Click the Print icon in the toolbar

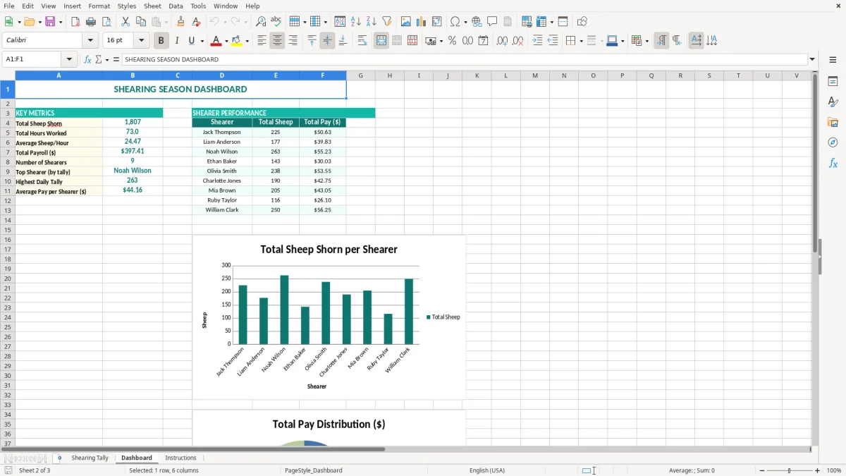tap(91, 22)
